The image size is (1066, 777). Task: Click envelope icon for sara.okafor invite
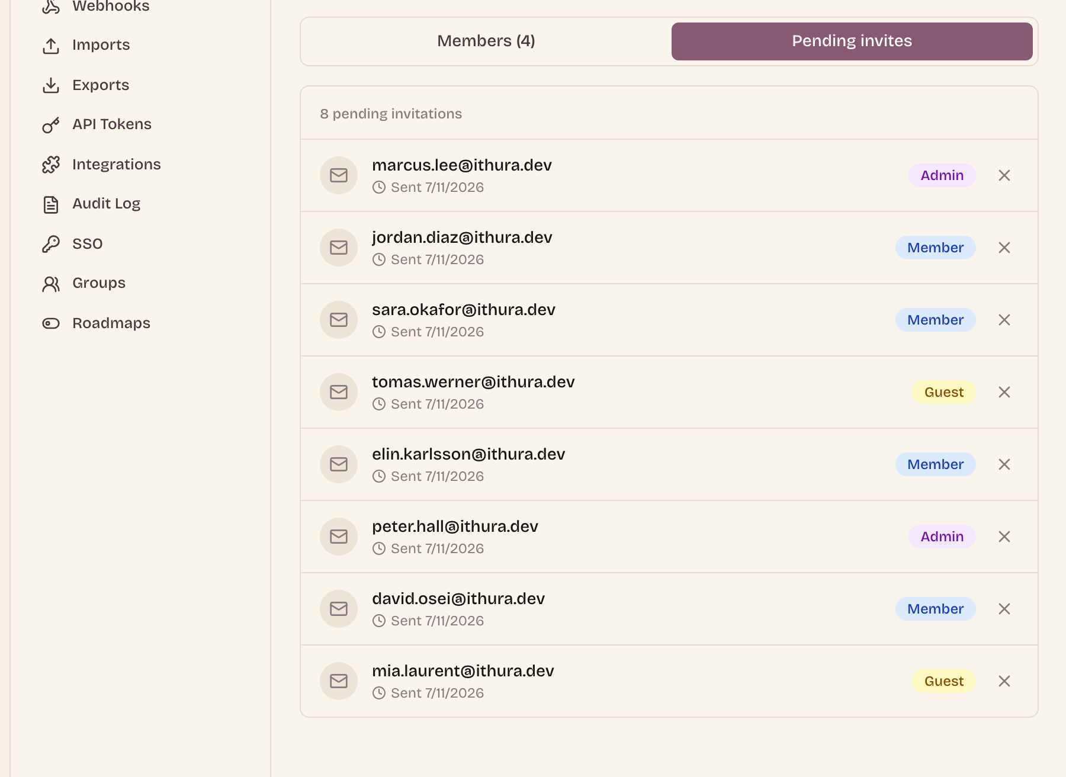[339, 320]
